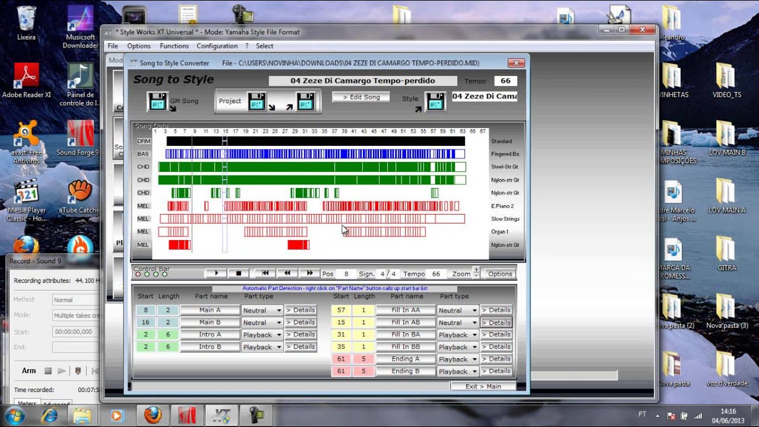
Task: Click the Ending A part name button
Action: pyautogui.click(x=406, y=359)
